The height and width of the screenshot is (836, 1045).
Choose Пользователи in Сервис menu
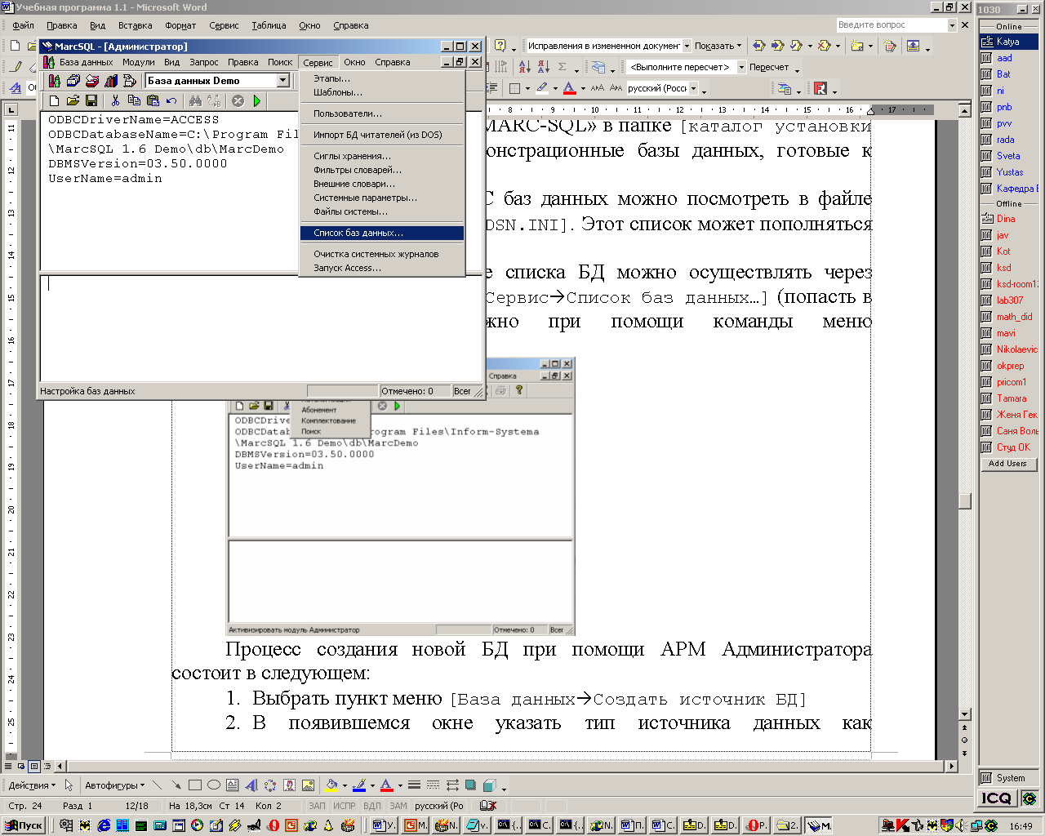point(383,113)
